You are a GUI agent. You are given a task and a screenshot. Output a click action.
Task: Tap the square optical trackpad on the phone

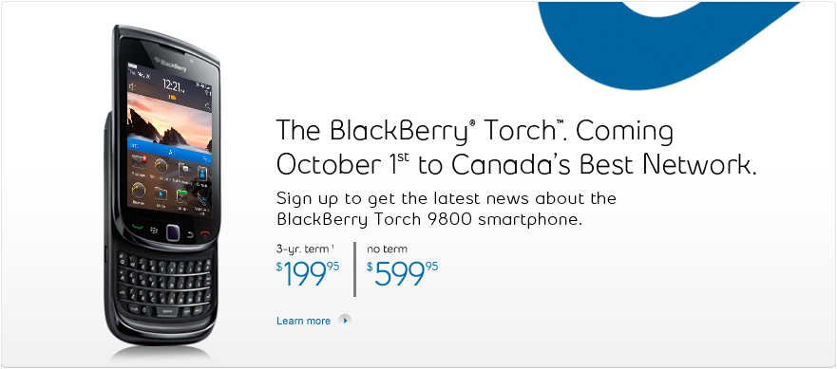click(173, 232)
